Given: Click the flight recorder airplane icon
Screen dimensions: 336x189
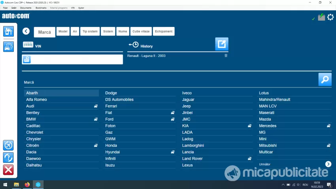Looking at the screenshot, I should point(8,145).
